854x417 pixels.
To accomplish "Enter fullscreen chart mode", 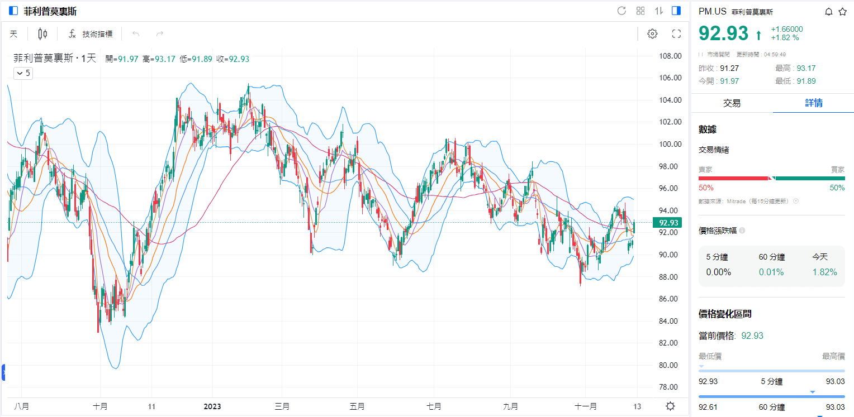I will click(x=676, y=33).
